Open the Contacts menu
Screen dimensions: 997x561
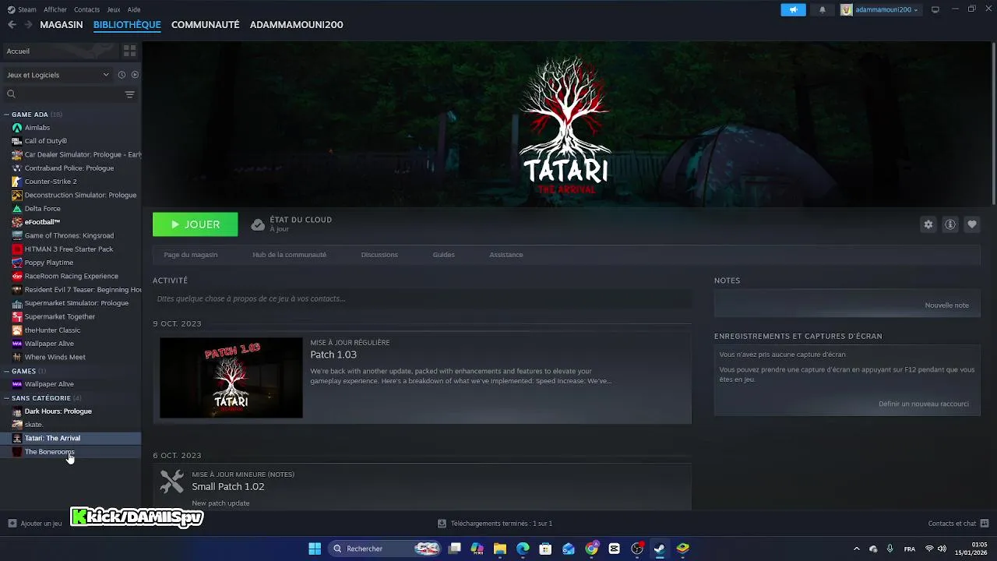click(86, 9)
